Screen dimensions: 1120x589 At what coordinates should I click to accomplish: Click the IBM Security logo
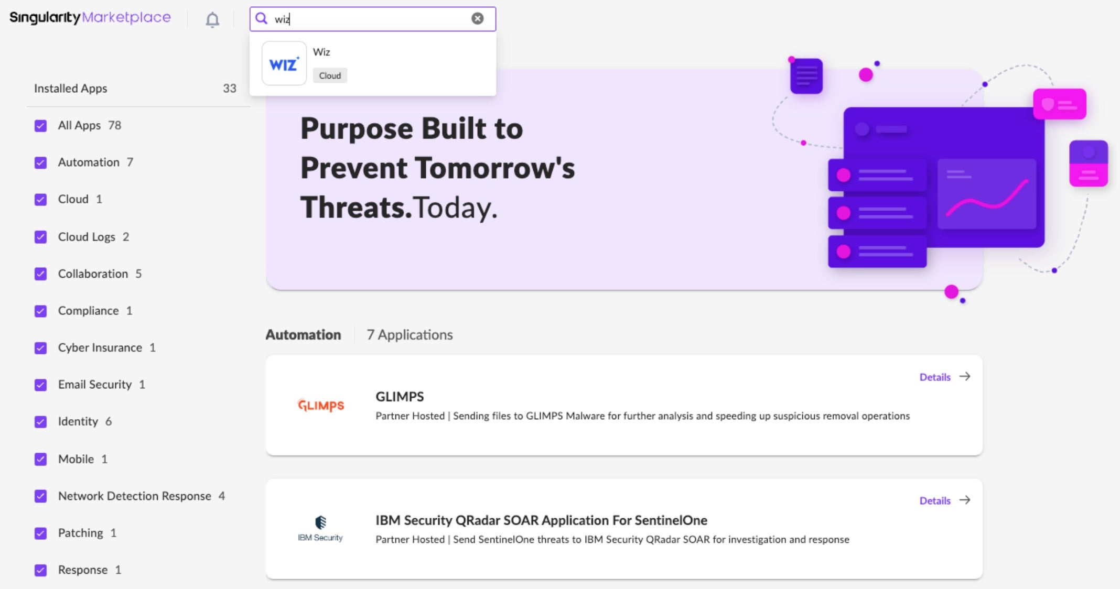pyautogui.click(x=320, y=528)
